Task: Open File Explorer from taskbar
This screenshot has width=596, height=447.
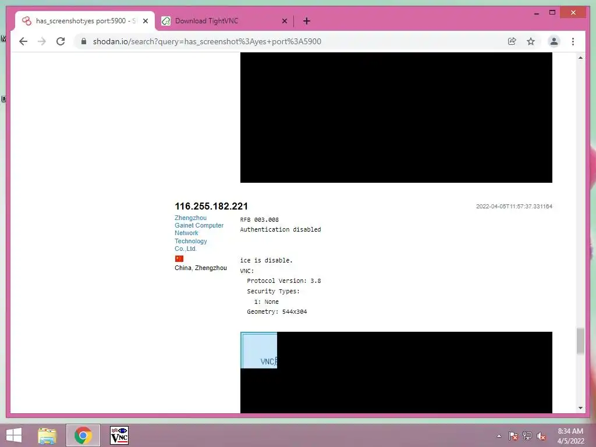Action: [47, 435]
